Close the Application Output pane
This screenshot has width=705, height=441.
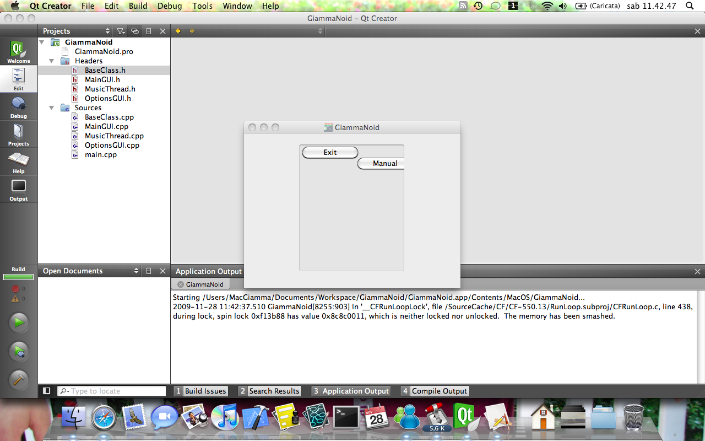pos(697,271)
